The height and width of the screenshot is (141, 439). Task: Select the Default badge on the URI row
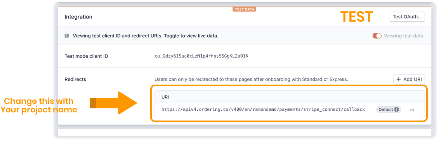point(389,109)
